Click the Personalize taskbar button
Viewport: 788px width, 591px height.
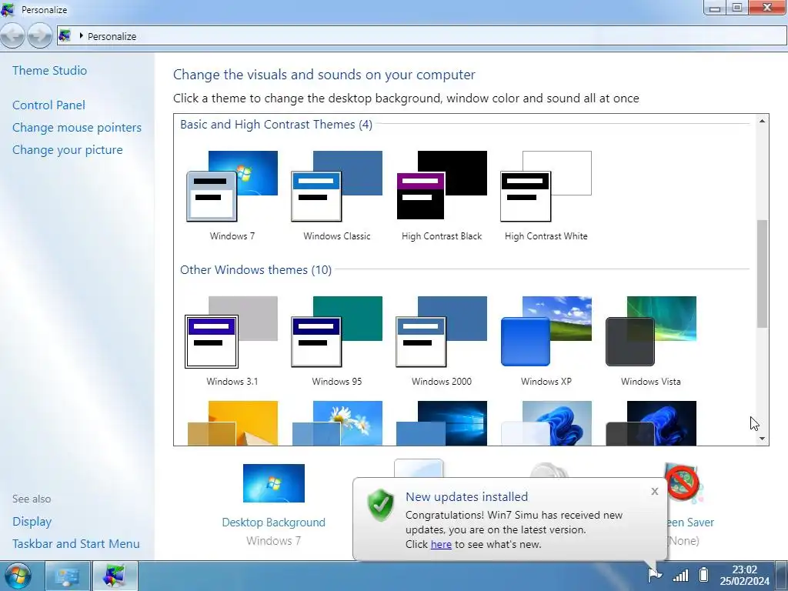point(115,576)
